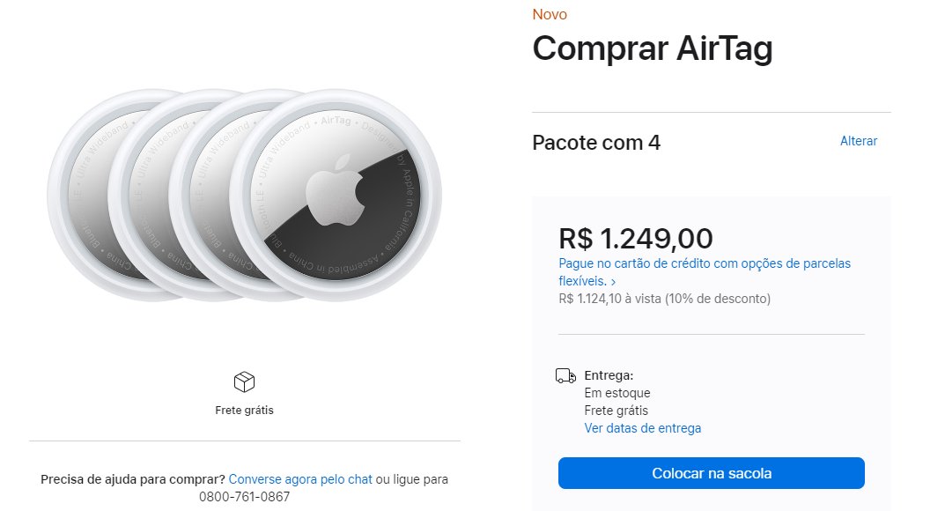Screen dimensions: 945x511
Task: Click the AirTag four-pack product image
Action: pyautogui.click(x=244, y=195)
